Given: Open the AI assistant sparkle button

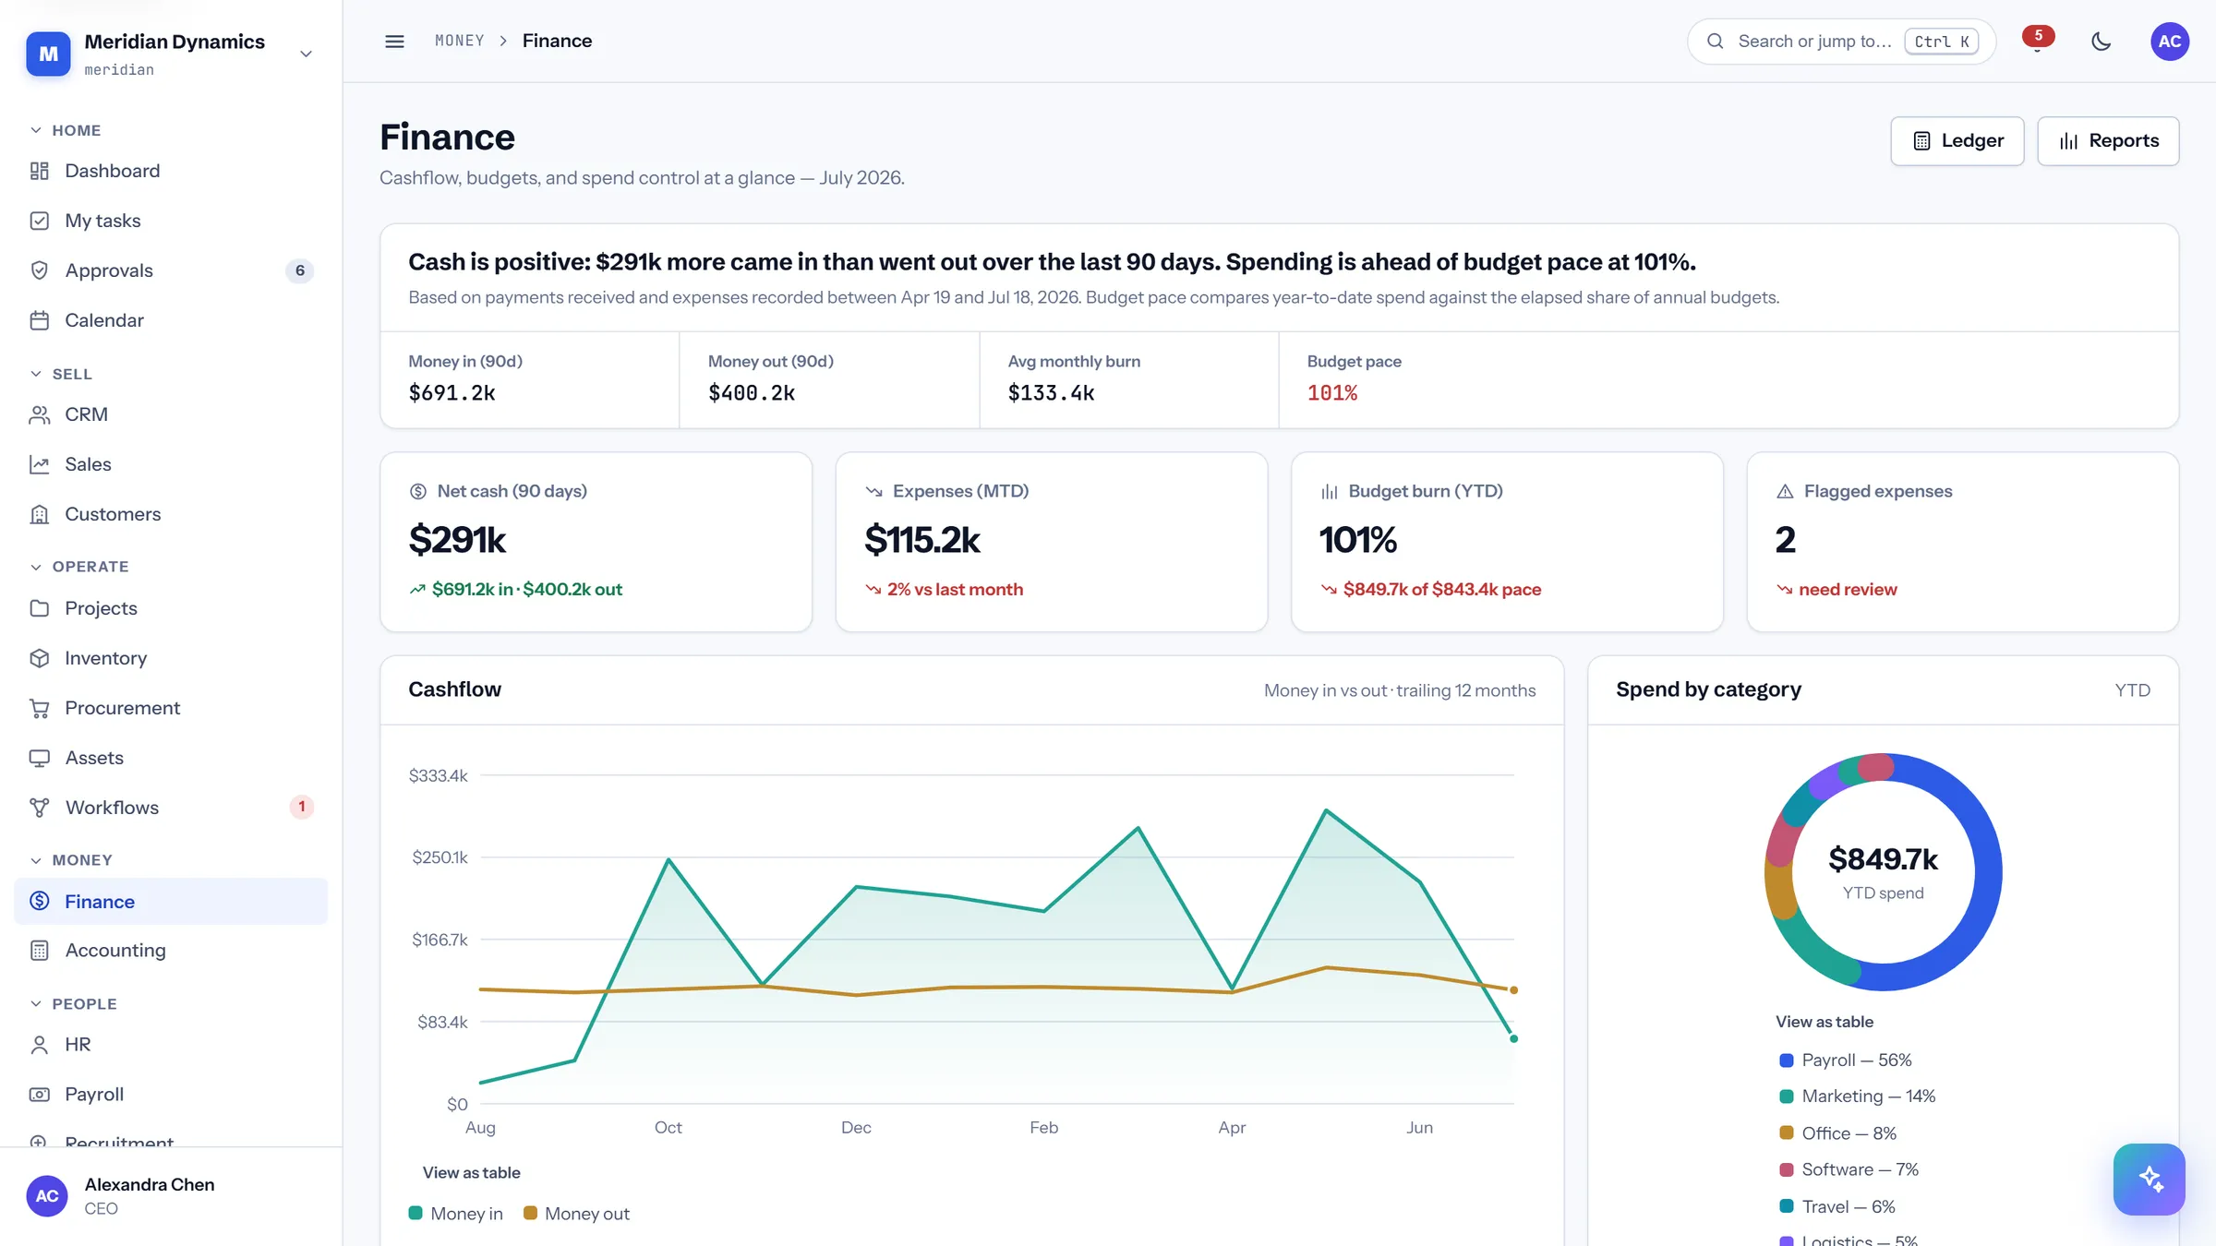Looking at the screenshot, I should pyautogui.click(x=2150, y=1180).
